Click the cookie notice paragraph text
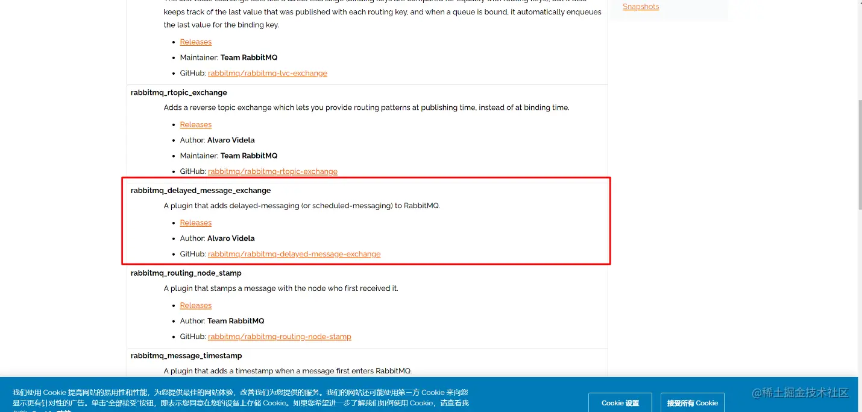This screenshot has width=862, height=412. click(x=241, y=401)
